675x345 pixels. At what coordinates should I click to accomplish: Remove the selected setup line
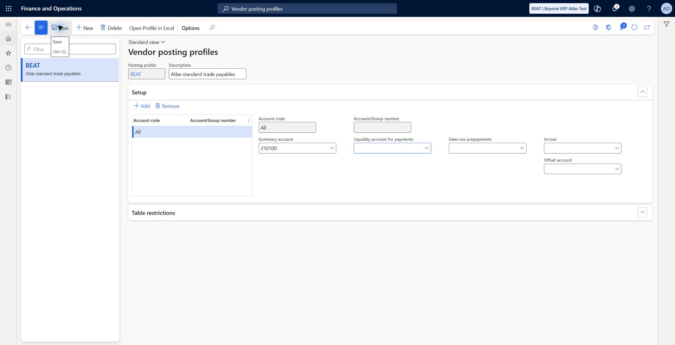(167, 106)
